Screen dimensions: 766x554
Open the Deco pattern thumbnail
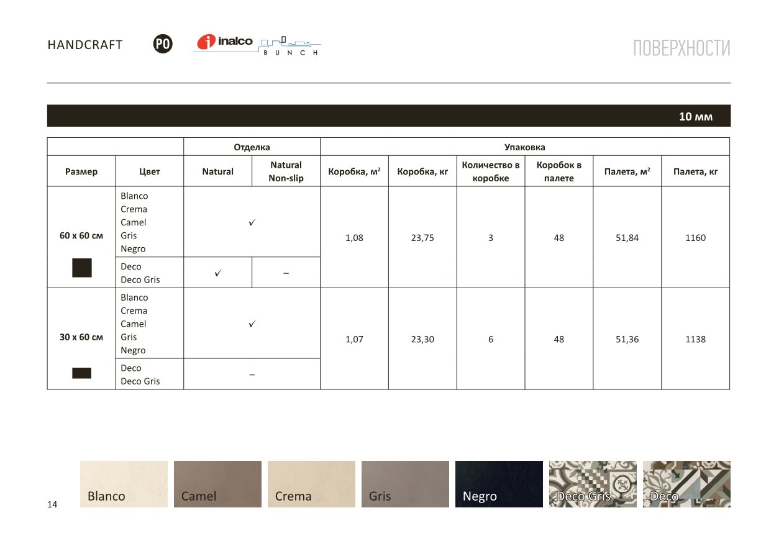686,484
